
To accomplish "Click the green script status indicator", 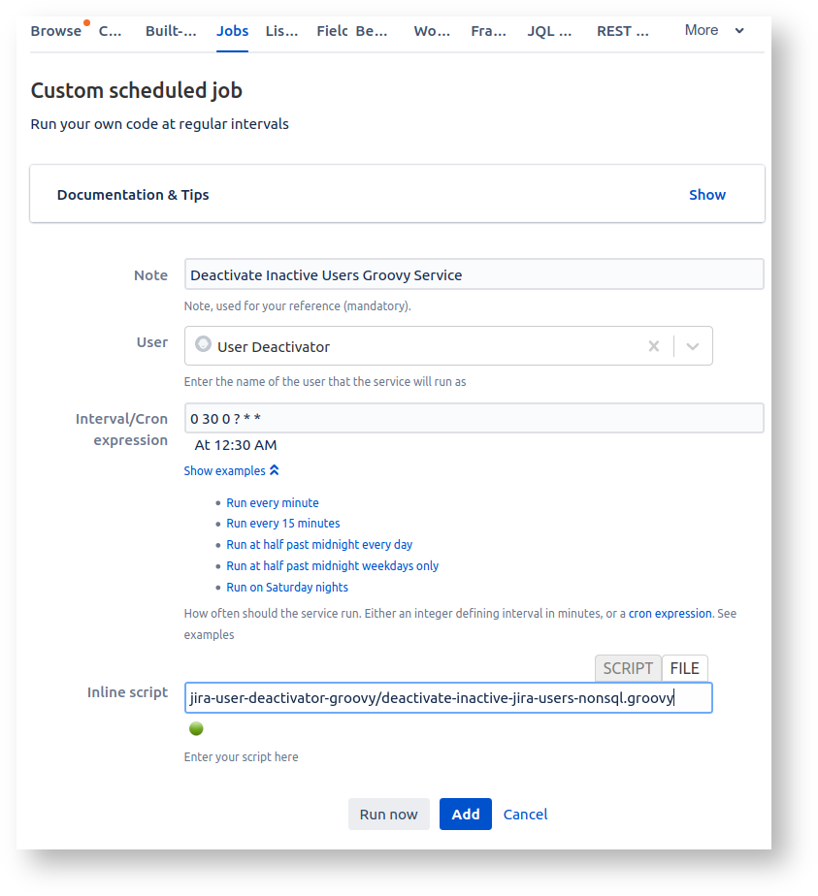I will coord(196,729).
